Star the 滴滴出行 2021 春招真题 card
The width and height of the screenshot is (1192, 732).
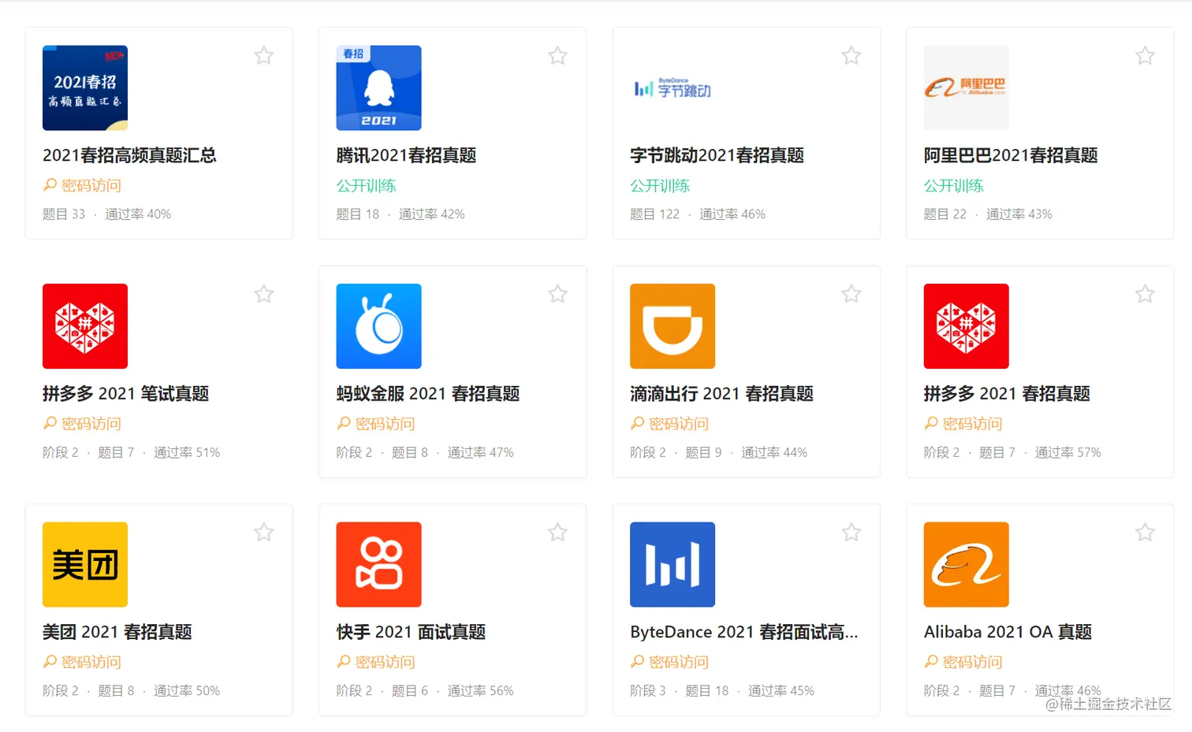click(851, 294)
